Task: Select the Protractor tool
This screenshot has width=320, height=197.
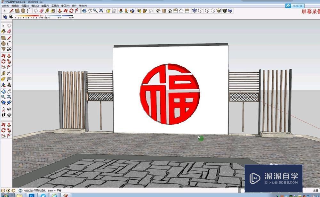Action: pos(3,79)
